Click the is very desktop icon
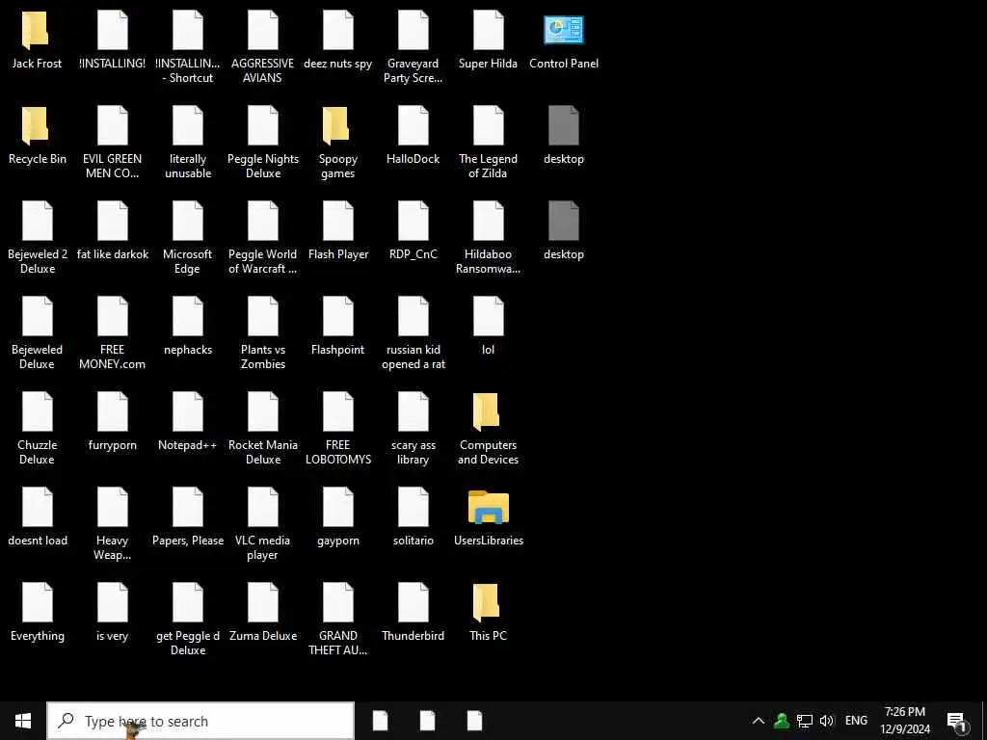 click(112, 602)
